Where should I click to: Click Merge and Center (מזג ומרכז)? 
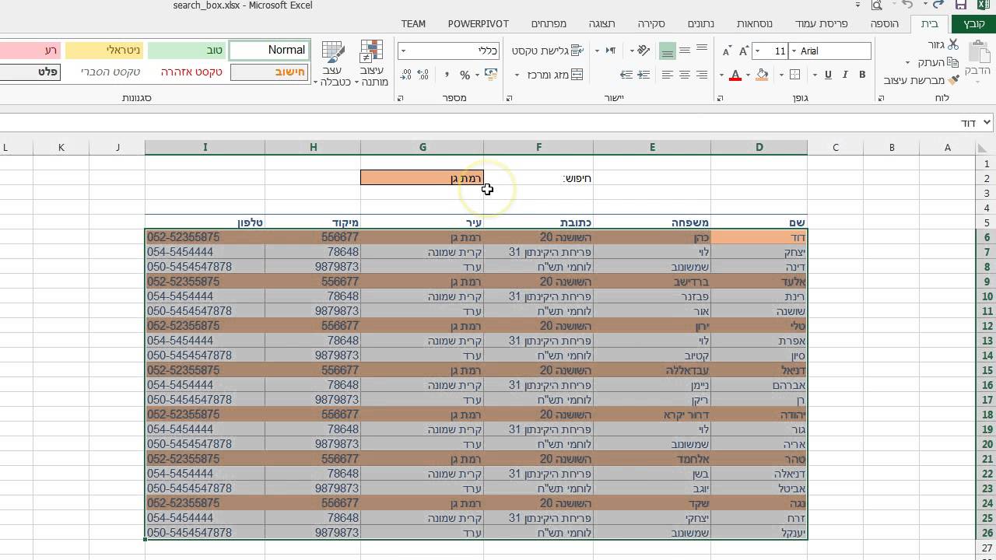(554, 75)
